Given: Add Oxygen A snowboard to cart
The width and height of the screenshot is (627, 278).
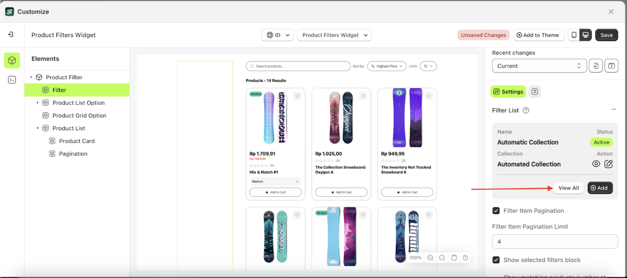Looking at the screenshot, I should pos(341,192).
